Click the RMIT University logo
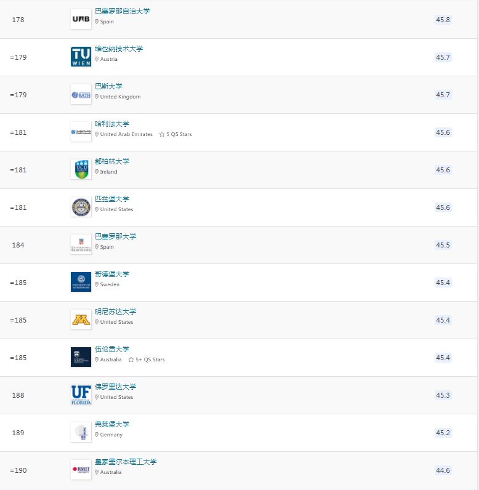The height and width of the screenshot is (490, 479). (x=81, y=470)
